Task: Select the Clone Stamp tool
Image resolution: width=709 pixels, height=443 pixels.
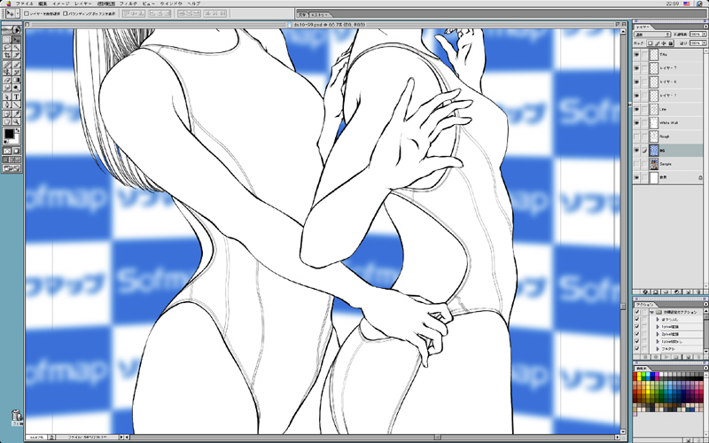Action: pos(7,72)
